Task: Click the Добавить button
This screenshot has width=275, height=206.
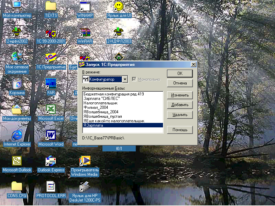Action: pyautogui.click(x=180, y=105)
